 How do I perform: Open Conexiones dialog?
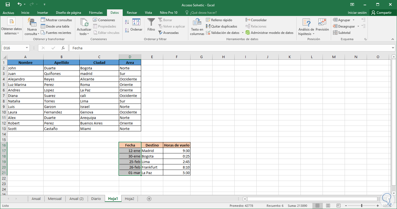pyautogui.click(x=104, y=20)
